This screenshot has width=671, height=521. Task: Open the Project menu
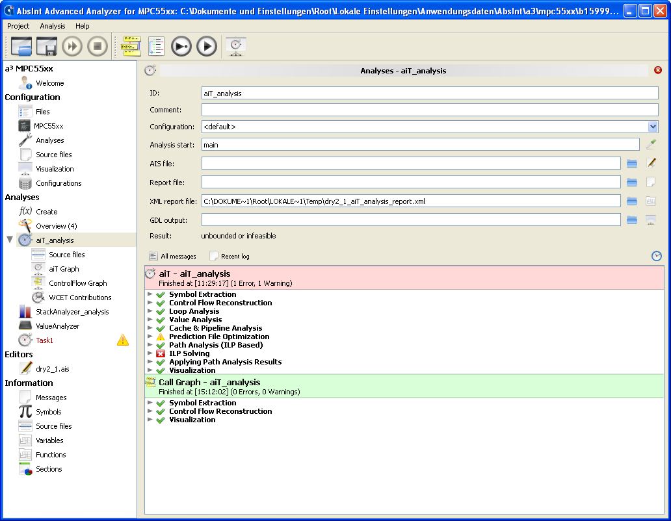(18, 26)
